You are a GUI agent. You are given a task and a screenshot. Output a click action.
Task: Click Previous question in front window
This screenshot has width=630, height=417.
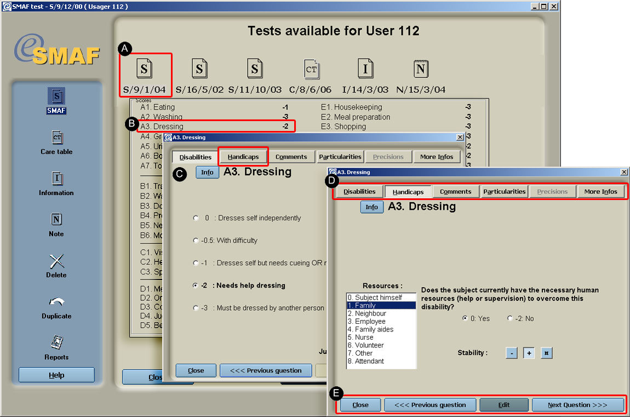pos(430,404)
